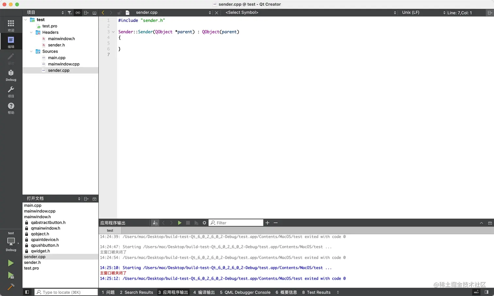Select sender.h in Headers folder
The image size is (494, 296).
(x=56, y=45)
